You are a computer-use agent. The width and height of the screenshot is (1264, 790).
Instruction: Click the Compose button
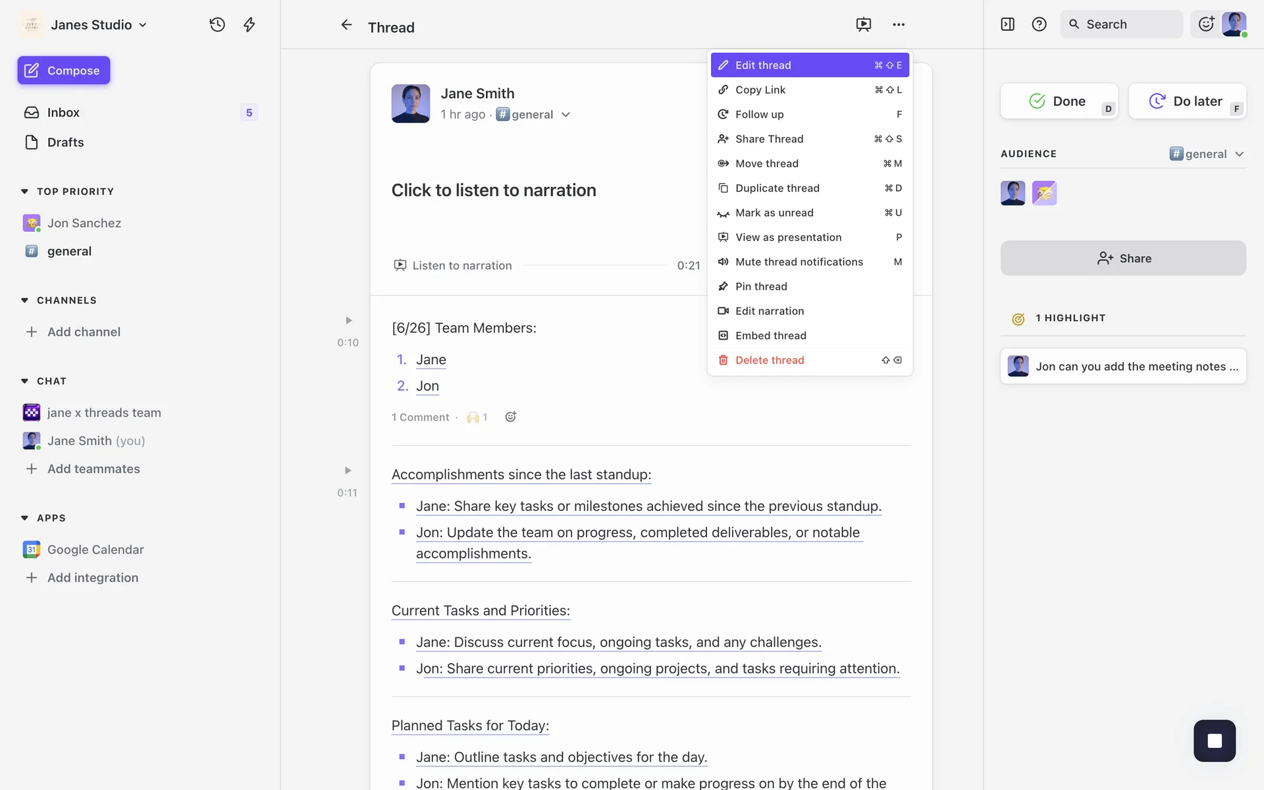point(64,70)
